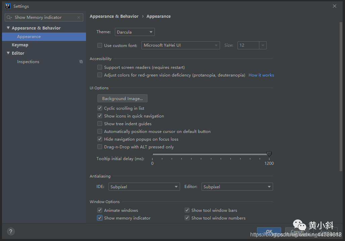Open the Microsoft YaHei UI font dropdown

180,45
